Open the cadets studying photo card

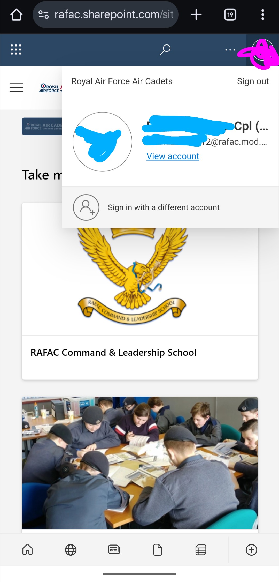click(140, 463)
